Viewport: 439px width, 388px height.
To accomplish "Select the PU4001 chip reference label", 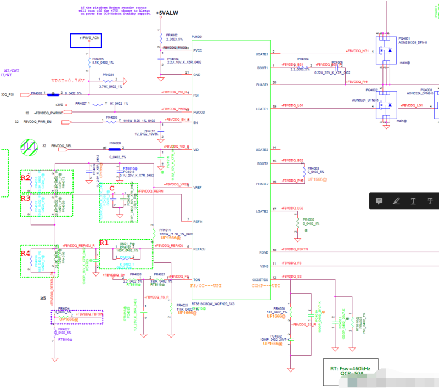I will pos(197,37).
